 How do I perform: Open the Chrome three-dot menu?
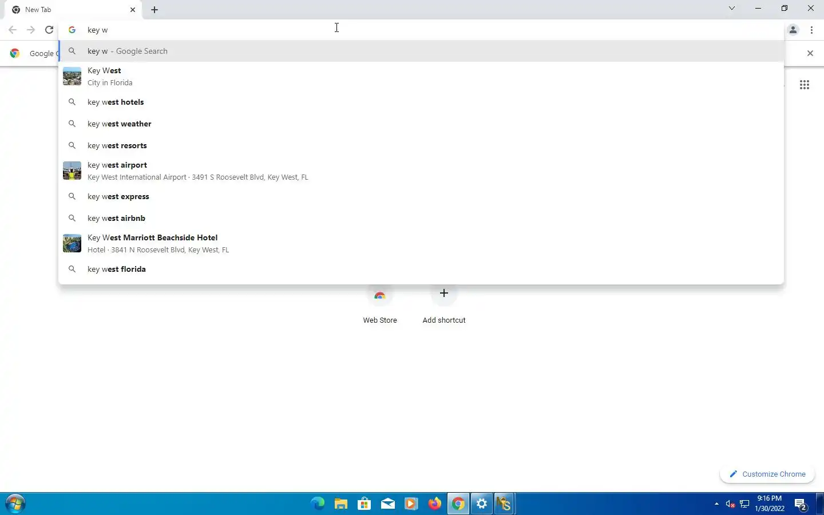click(x=811, y=30)
